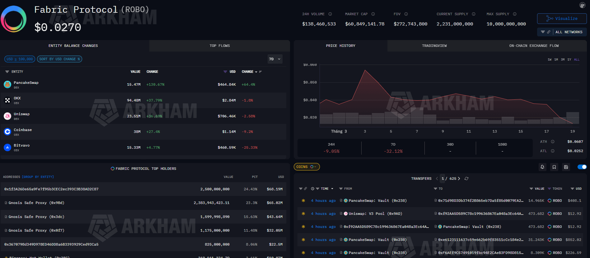Switch to the TradingView tab

(x=434, y=46)
